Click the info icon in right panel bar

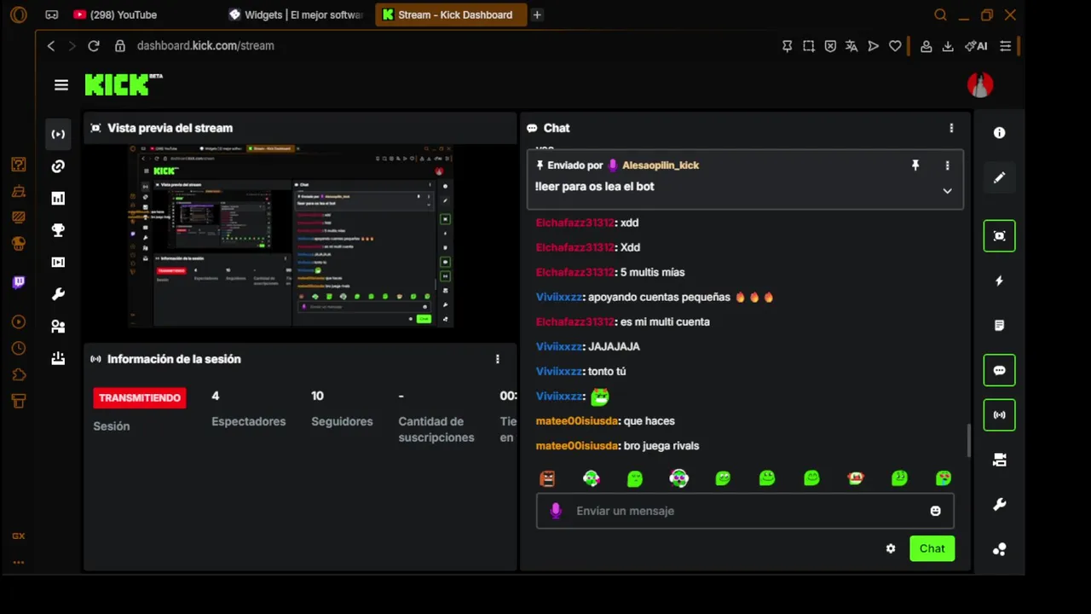click(1000, 133)
